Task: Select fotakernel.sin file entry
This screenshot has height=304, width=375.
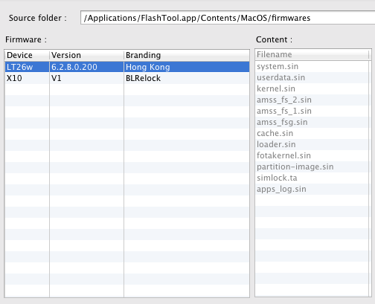Action: pyautogui.click(x=312, y=155)
